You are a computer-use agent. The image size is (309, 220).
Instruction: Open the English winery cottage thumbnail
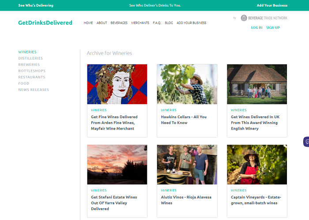[x=257, y=84]
